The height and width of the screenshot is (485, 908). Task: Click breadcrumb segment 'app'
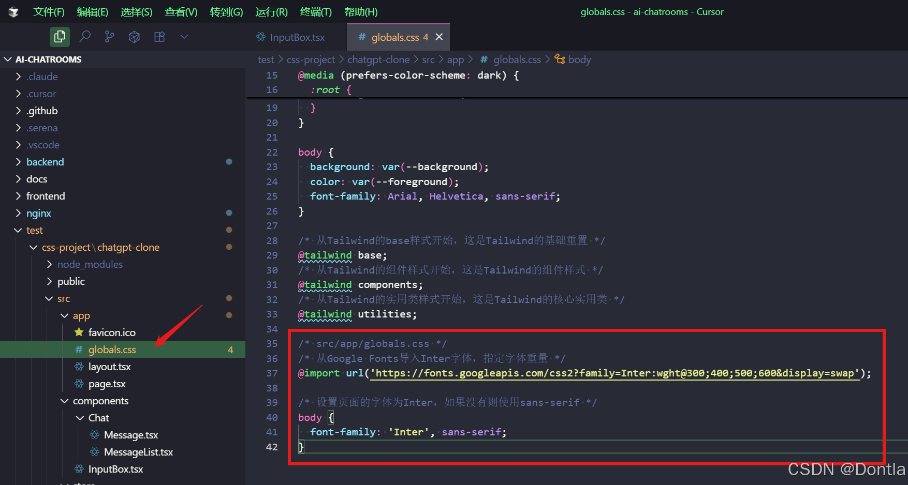pos(456,59)
